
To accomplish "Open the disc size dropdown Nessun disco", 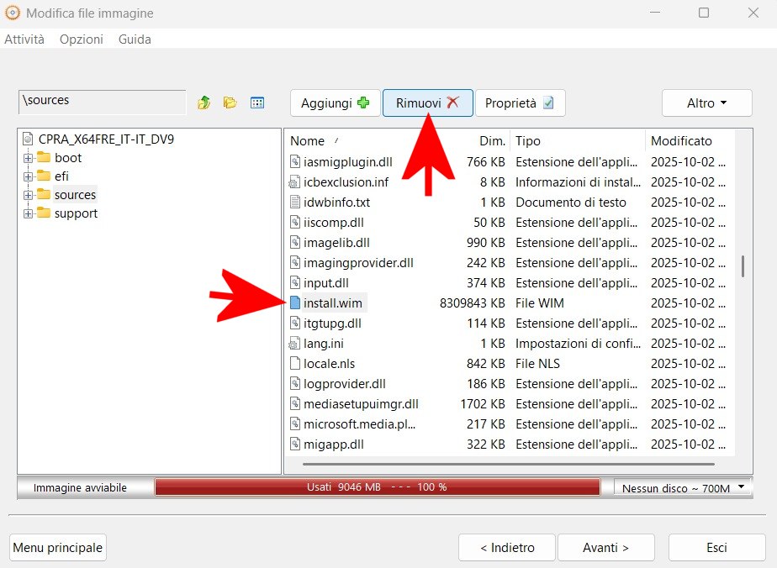I will coord(681,487).
